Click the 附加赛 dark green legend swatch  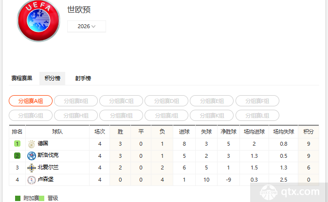pos(18,198)
